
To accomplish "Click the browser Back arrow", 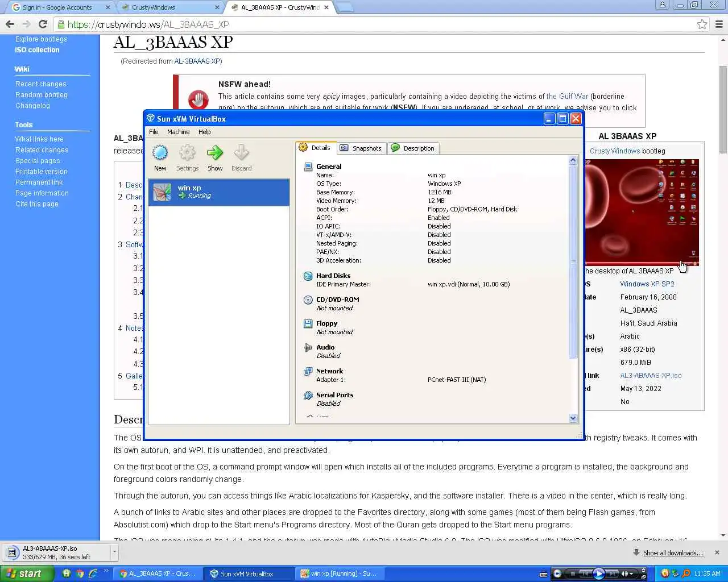I will point(10,24).
